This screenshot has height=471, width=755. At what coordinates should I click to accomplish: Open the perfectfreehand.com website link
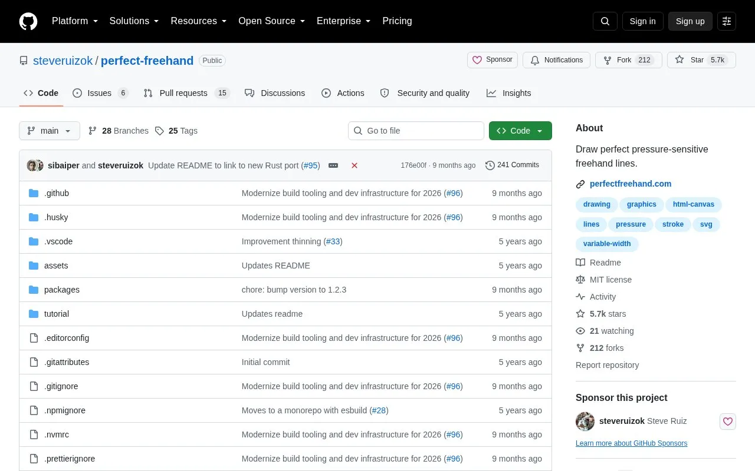click(x=631, y=184)
